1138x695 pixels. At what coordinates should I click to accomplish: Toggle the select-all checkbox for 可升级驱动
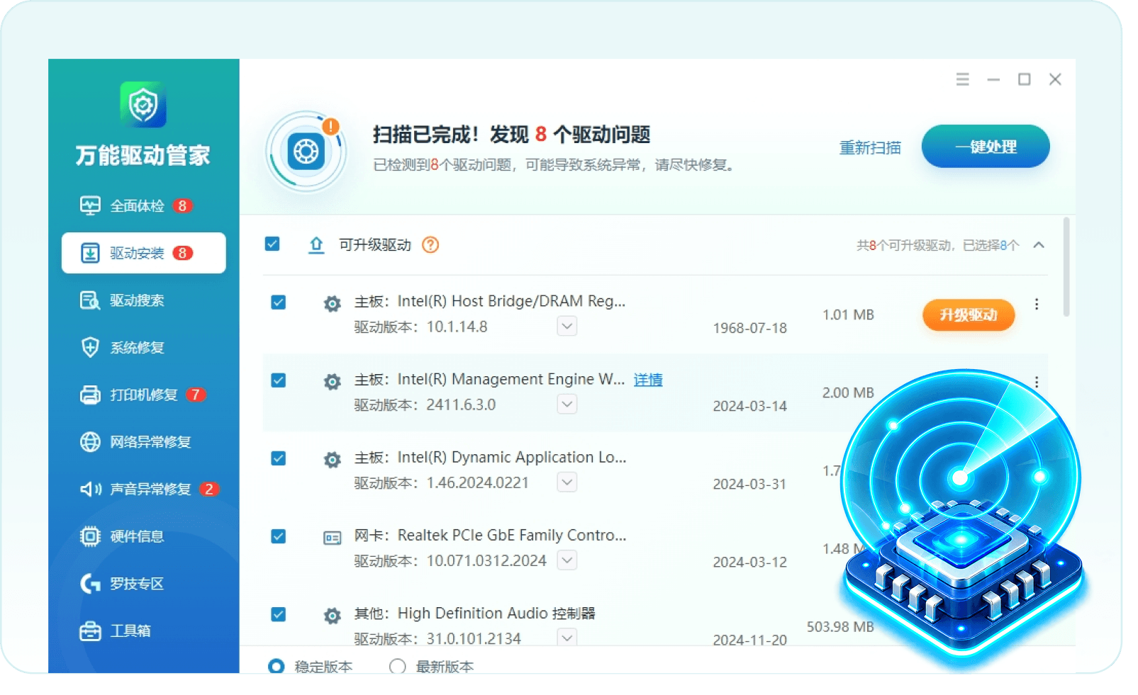coord(272,244)
